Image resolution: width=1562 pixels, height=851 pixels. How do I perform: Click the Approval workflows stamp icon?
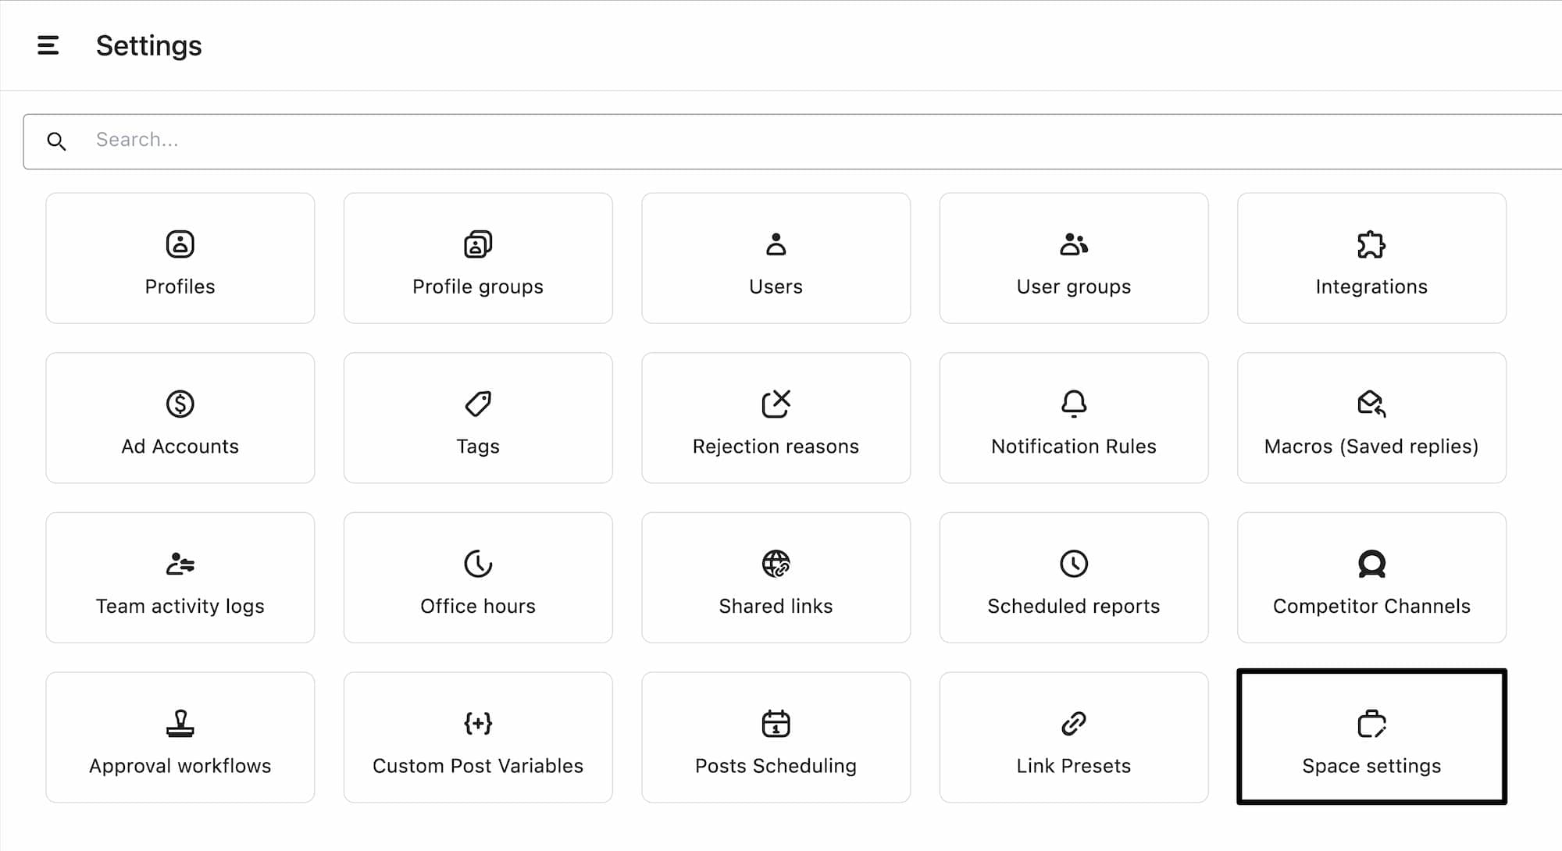[x=180, y=723]
